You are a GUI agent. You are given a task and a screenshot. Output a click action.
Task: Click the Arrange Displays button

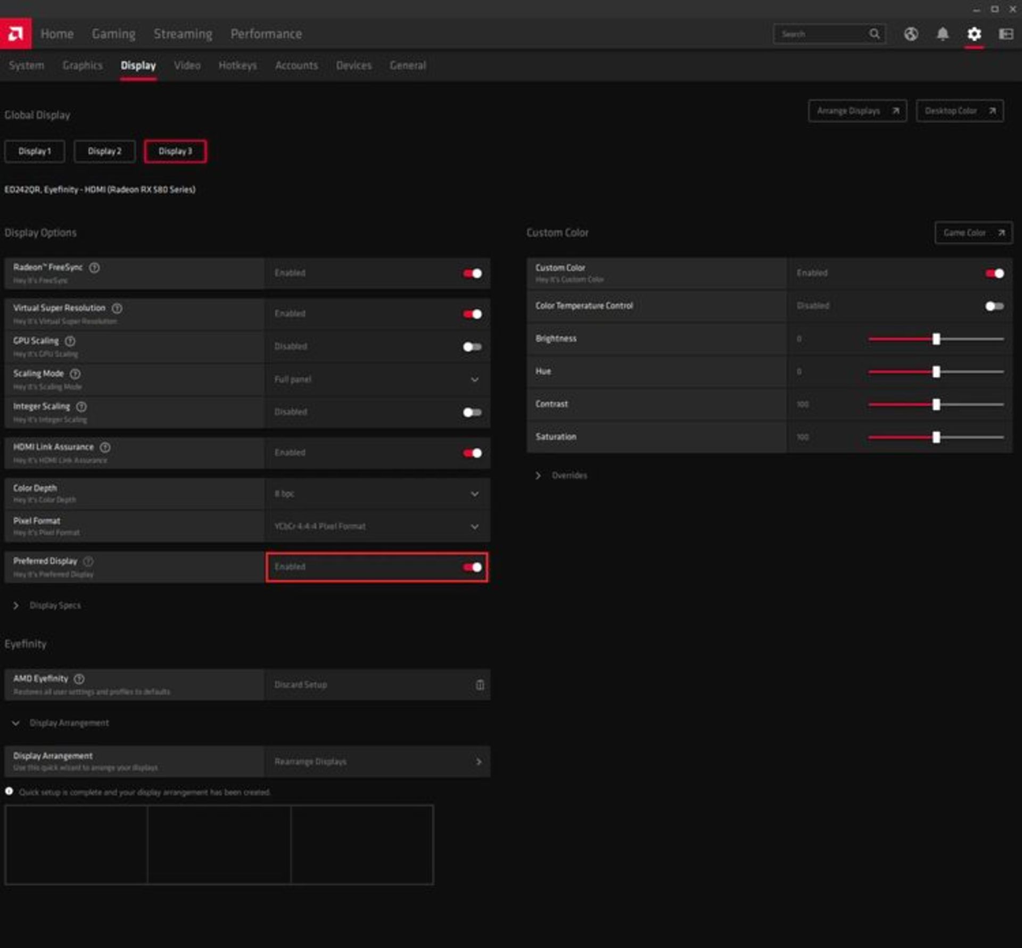click(857, 111)
